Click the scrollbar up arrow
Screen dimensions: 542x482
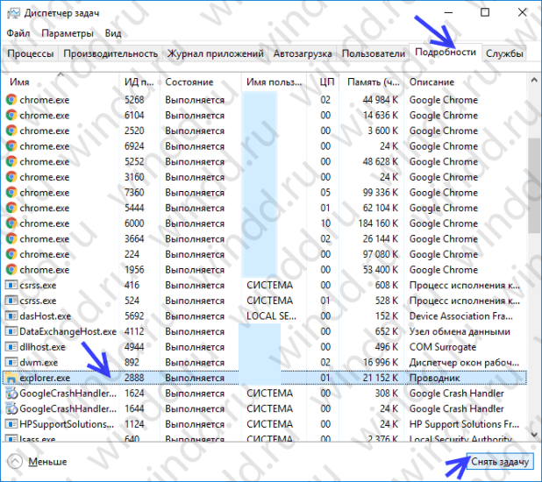coord(534,80)
